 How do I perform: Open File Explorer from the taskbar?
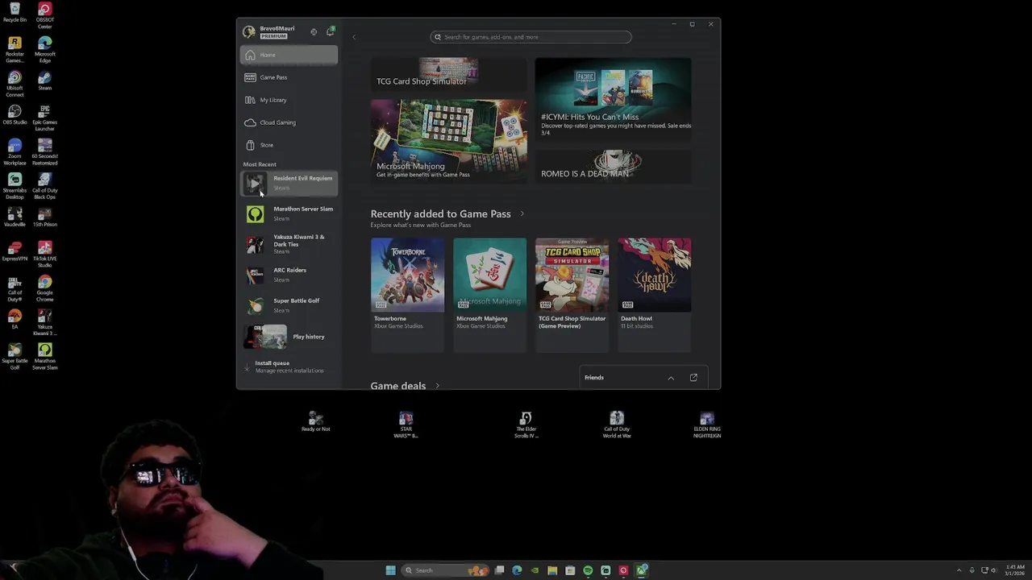pyautogui.click(x=552, y=570)
